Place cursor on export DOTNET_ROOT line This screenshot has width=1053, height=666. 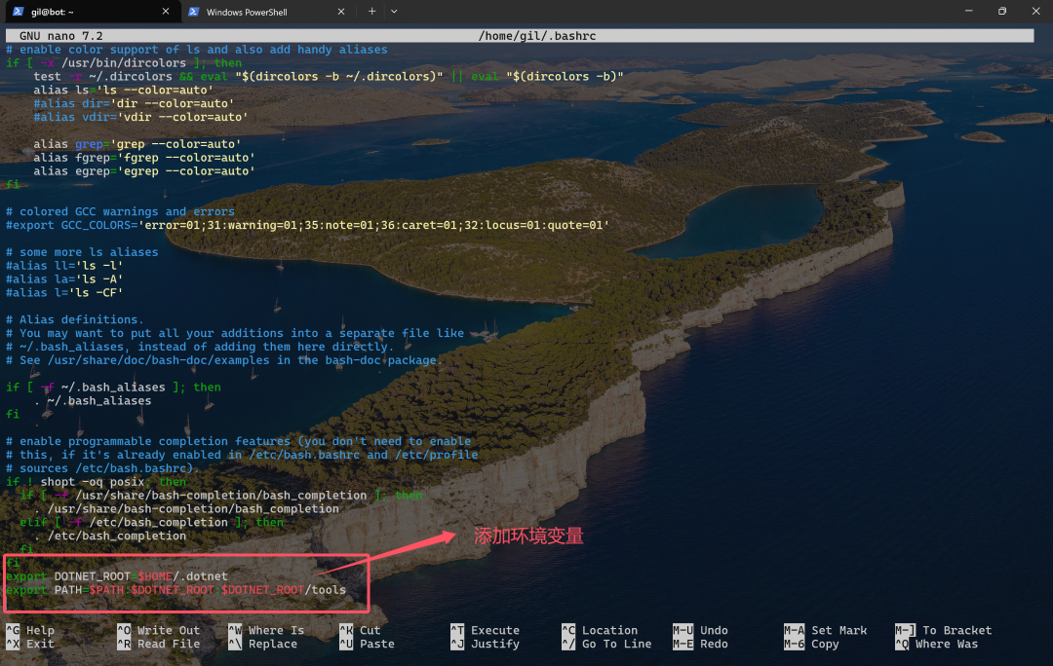tap(117, 576)
